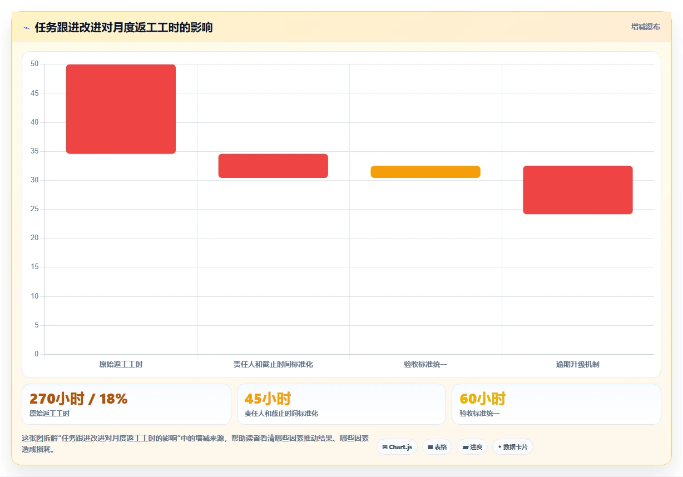The width and height of the screenshot is (683, 477).
Task: Click the red 责任人和截止时间标准化 bar
Action: point(273,166)
